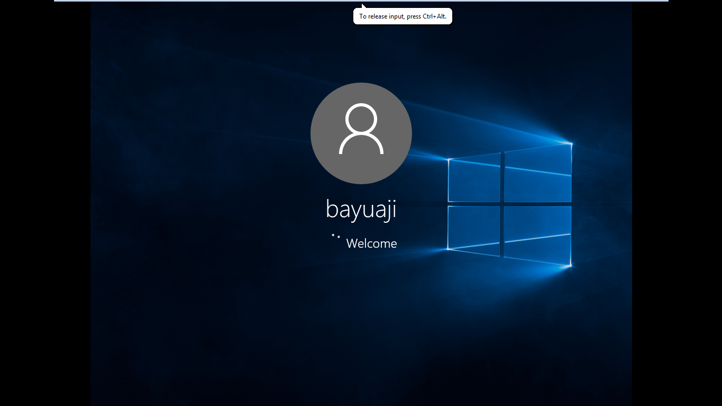Click the bayuaji user avatar picture
The width and height of the screenshot is (722, 406).
[x=361, y=133]
